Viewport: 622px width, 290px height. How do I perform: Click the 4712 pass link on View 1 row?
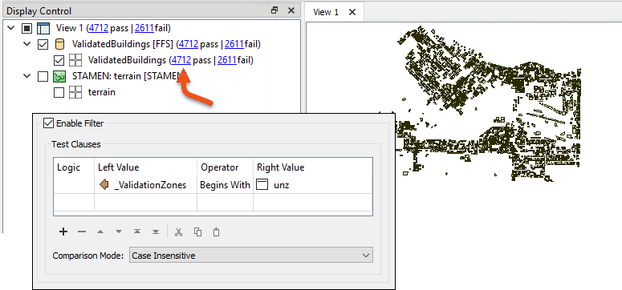click(x=99, y=28)
